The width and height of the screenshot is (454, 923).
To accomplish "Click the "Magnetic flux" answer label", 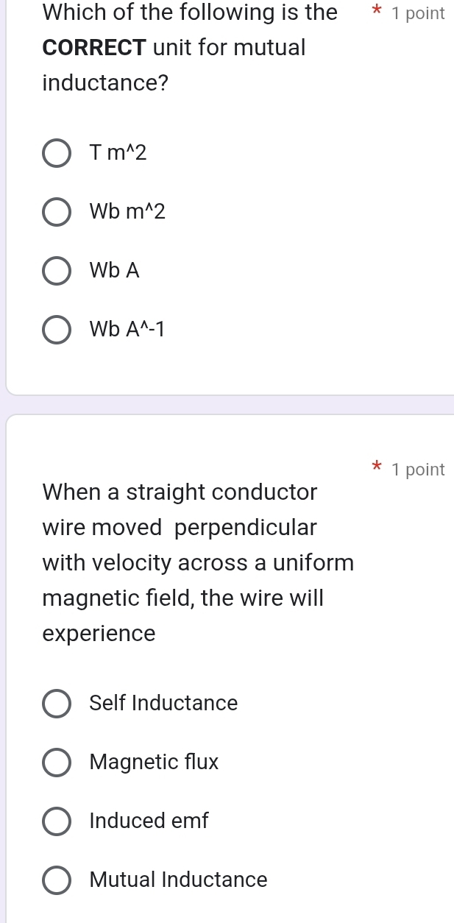I will [154, 762].
